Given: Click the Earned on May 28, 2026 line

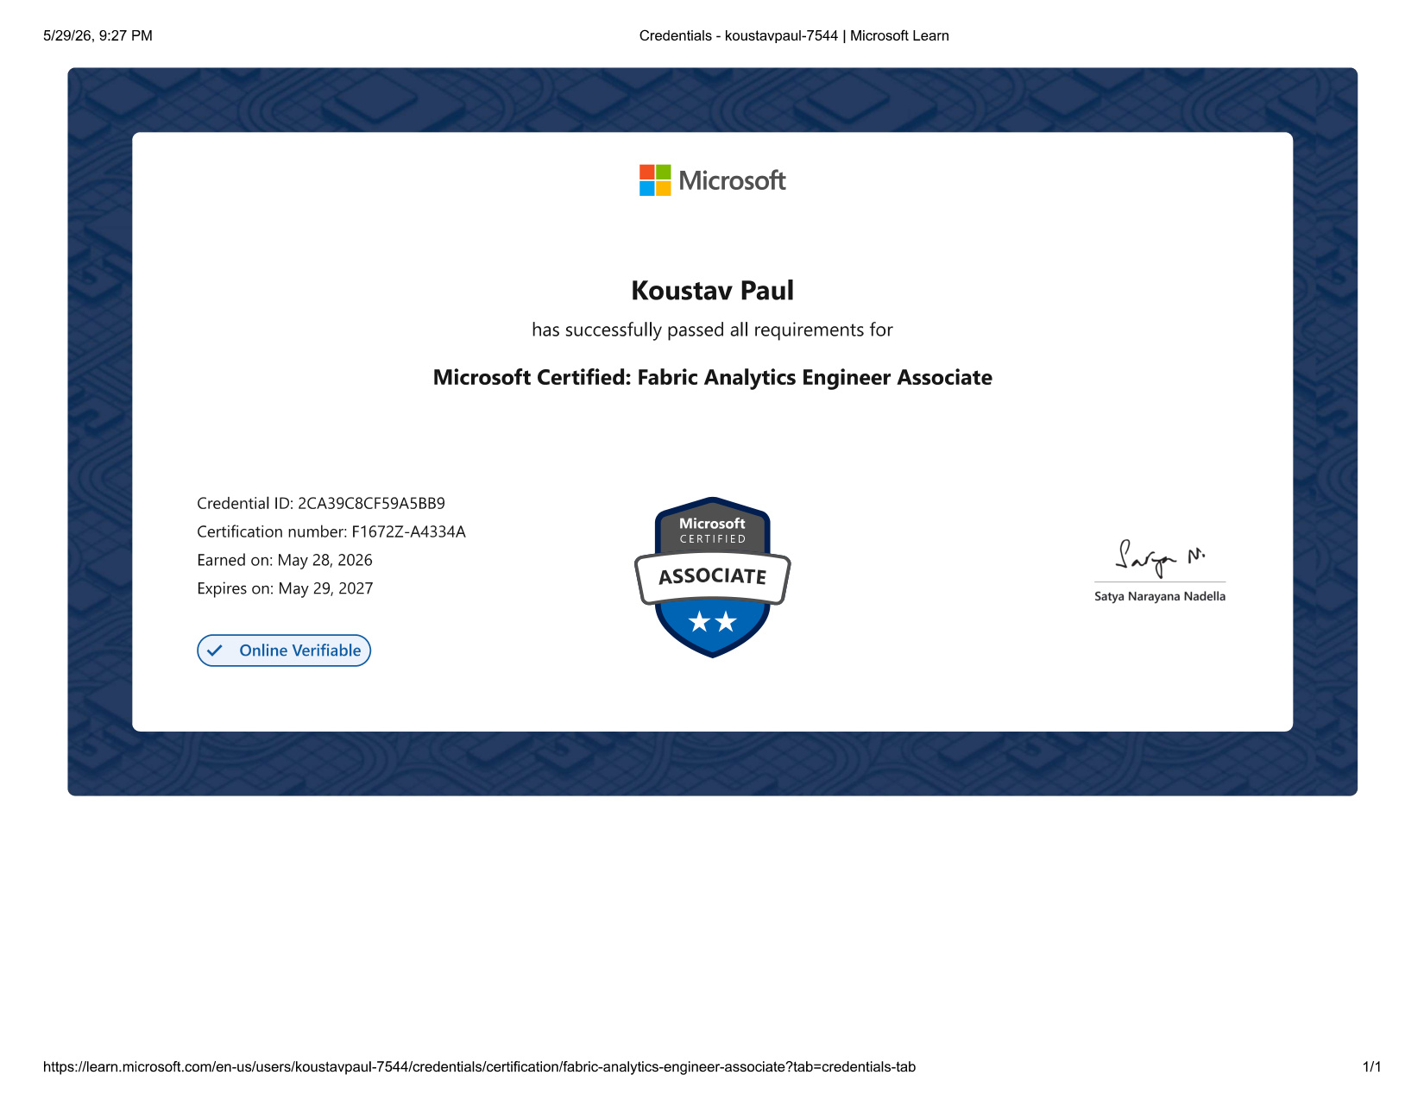Looking at the screenshot, I should click(x=285, y=560).
